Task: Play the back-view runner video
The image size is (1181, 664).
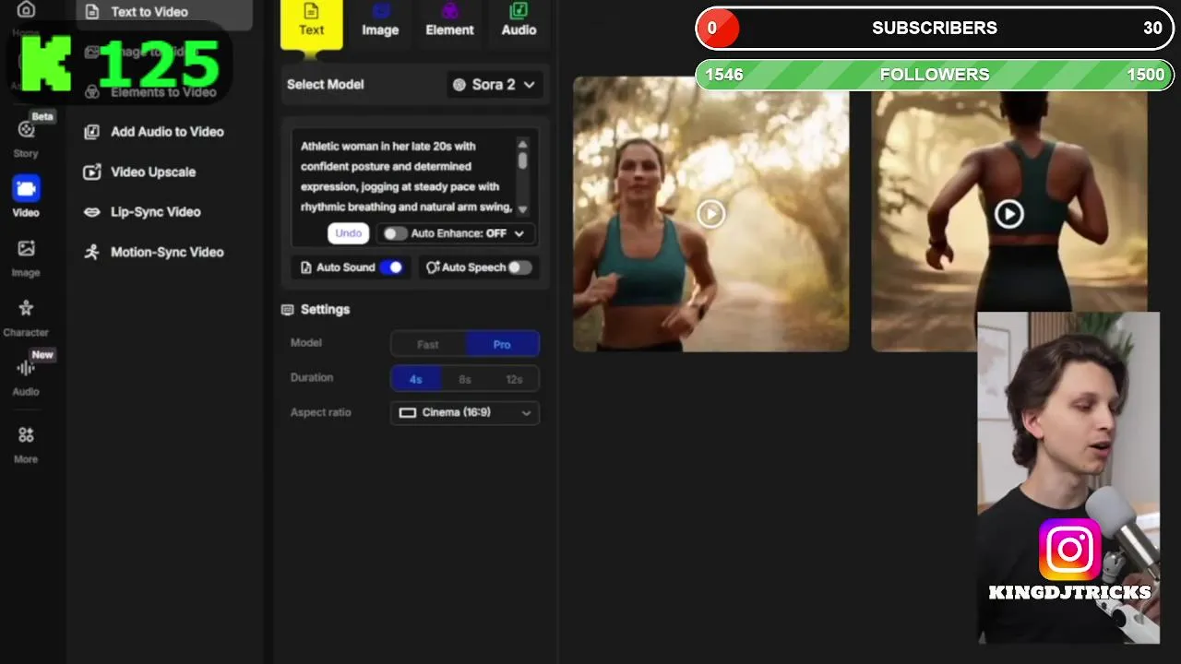Action: tap(1008, 214)
